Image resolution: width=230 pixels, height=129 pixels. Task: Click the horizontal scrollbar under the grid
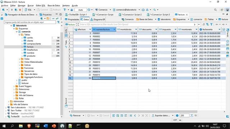click(134, 111)
